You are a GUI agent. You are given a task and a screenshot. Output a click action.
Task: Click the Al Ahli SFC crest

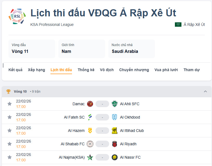115,104
